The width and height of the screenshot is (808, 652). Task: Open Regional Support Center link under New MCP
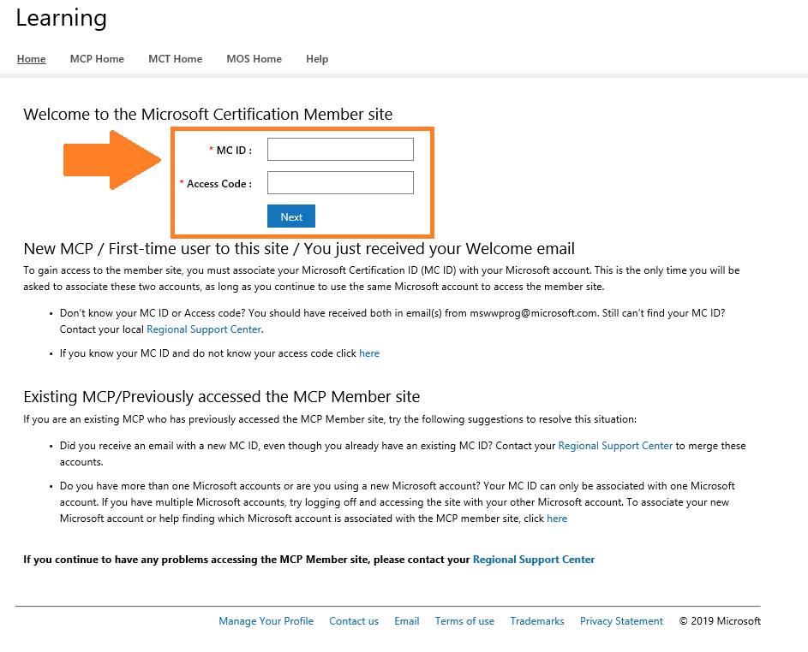[204, 329]
